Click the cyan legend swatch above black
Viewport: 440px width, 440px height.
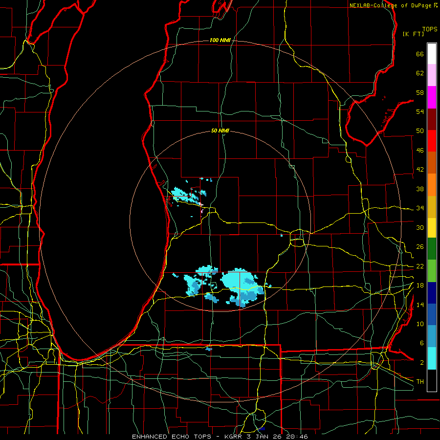[x=432, y=358]
